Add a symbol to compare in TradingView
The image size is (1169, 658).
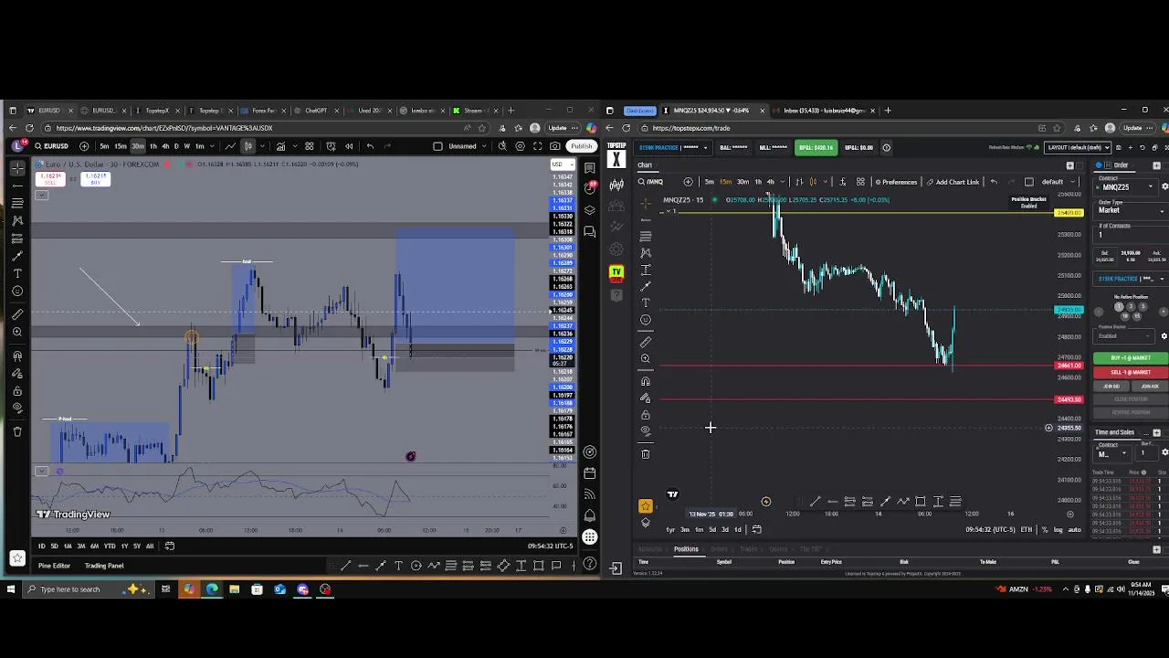tap(84, 146)
